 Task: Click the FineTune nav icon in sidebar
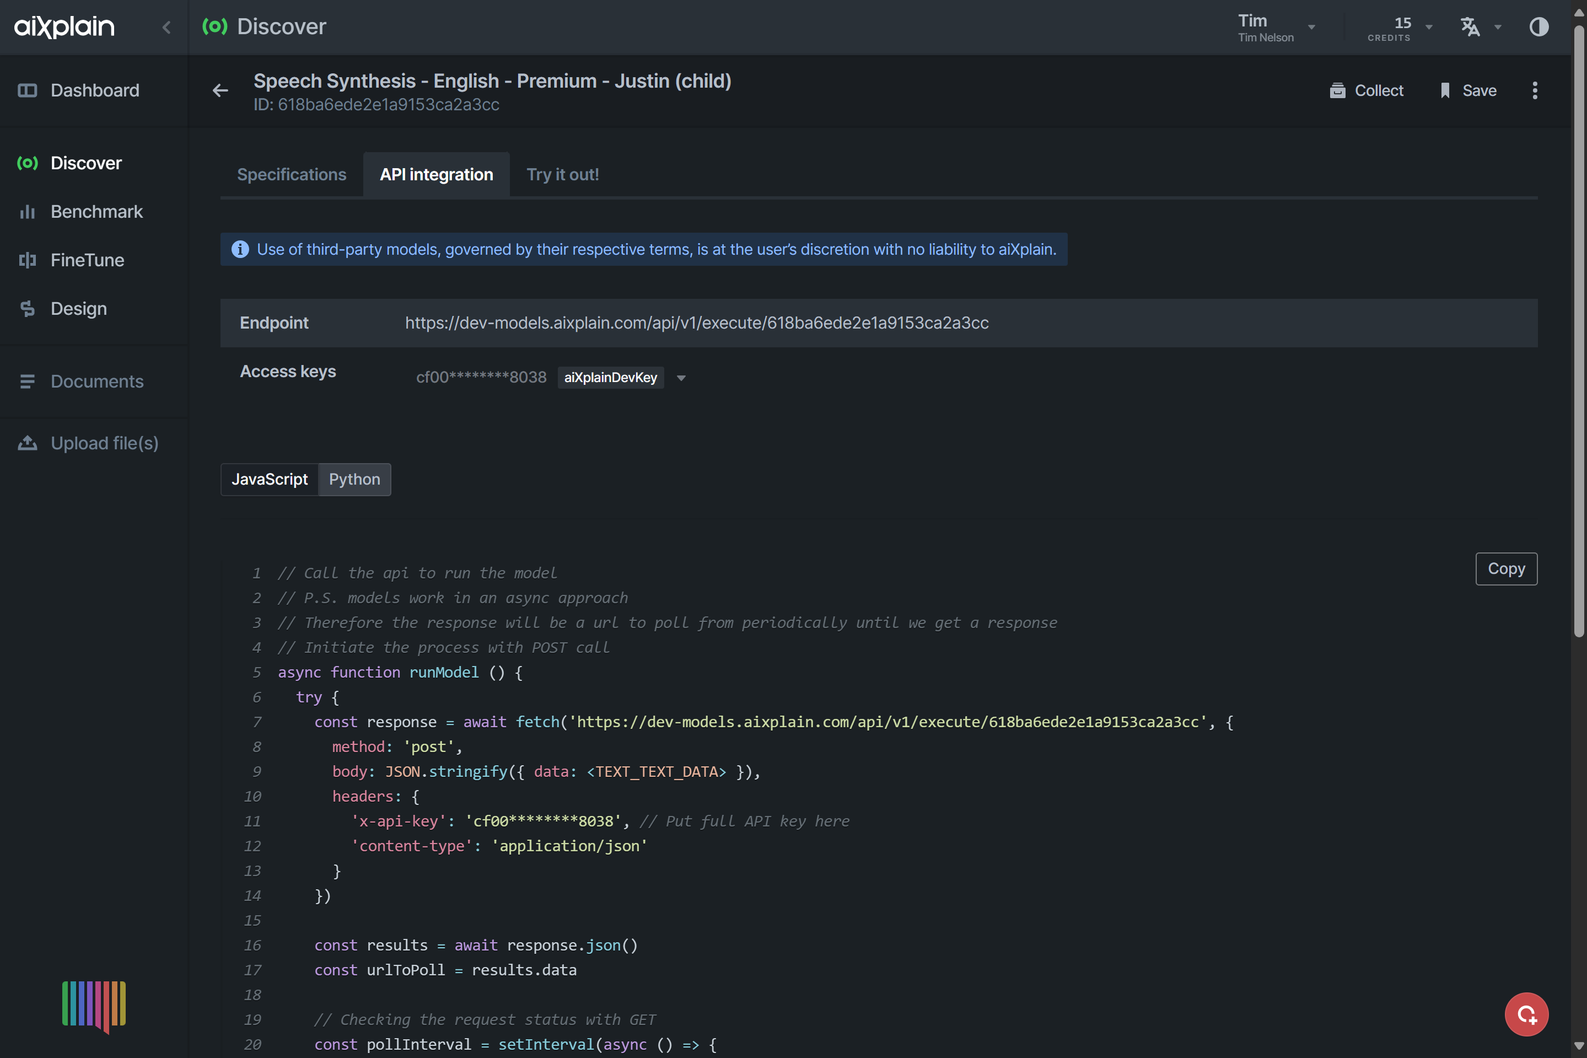click(27, 260)
